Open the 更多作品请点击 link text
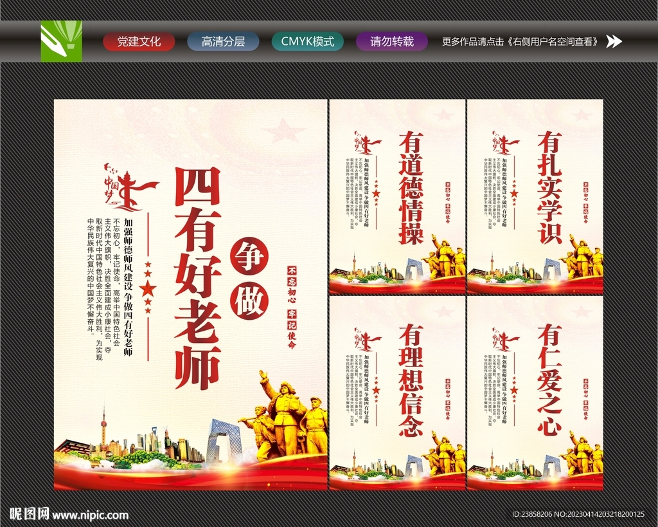 click(520, 42)
